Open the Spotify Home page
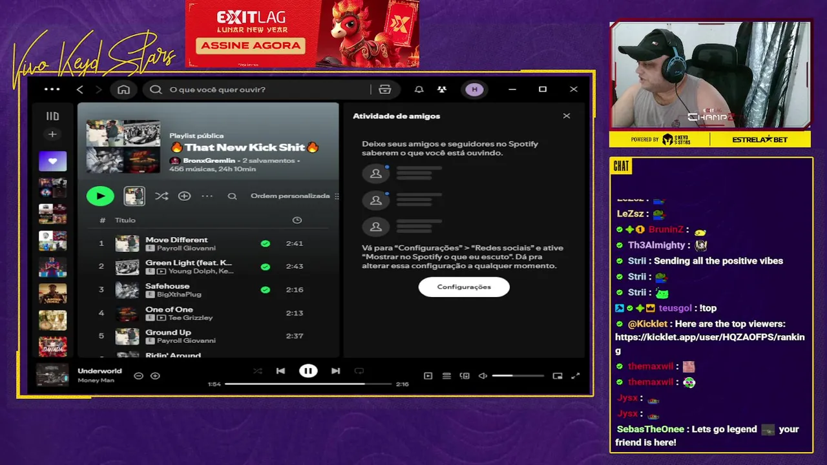827x465 pixels. click(x=123, y=89)
